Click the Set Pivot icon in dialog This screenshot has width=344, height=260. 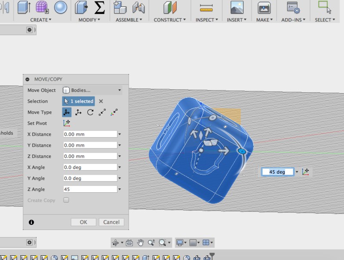click(x=67, y=123)
